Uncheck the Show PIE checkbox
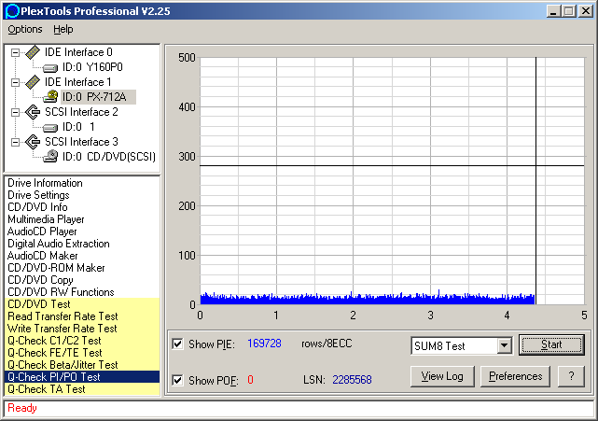 (x=177, y=344)
